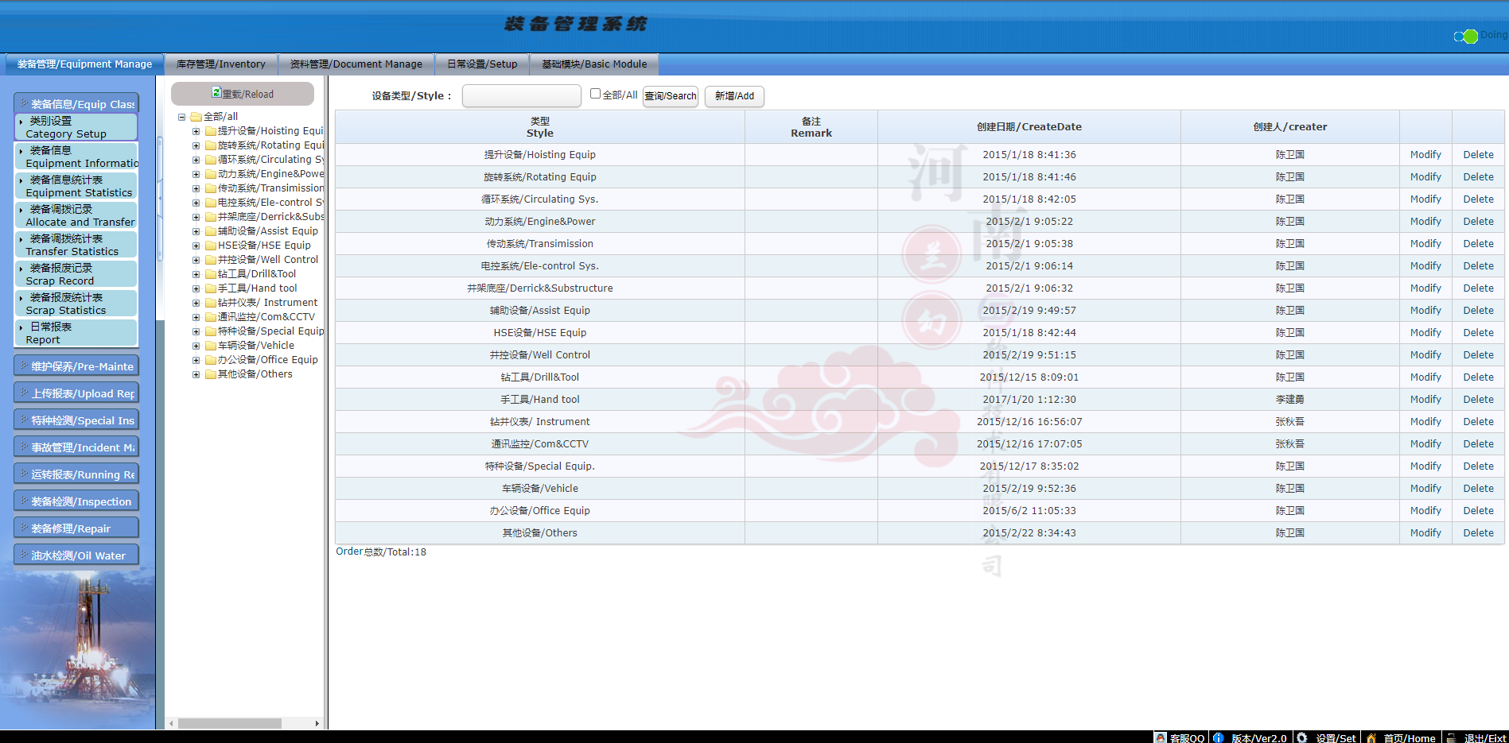1509x743 pixels.
Task: Expand the Rotating Equip tree node
Action: (x=196, y=145)
